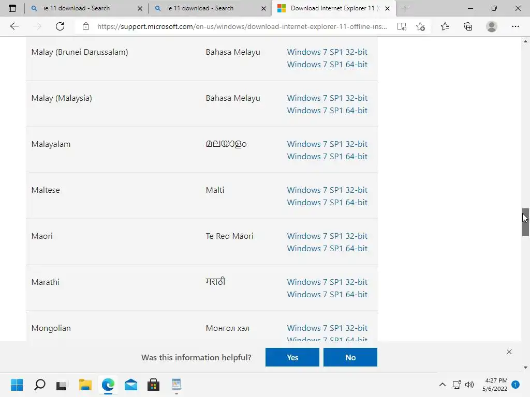Viewport: 530px width, 397px height.
Task: Click the Te Reo Māori native name
Action: (229, 236)
